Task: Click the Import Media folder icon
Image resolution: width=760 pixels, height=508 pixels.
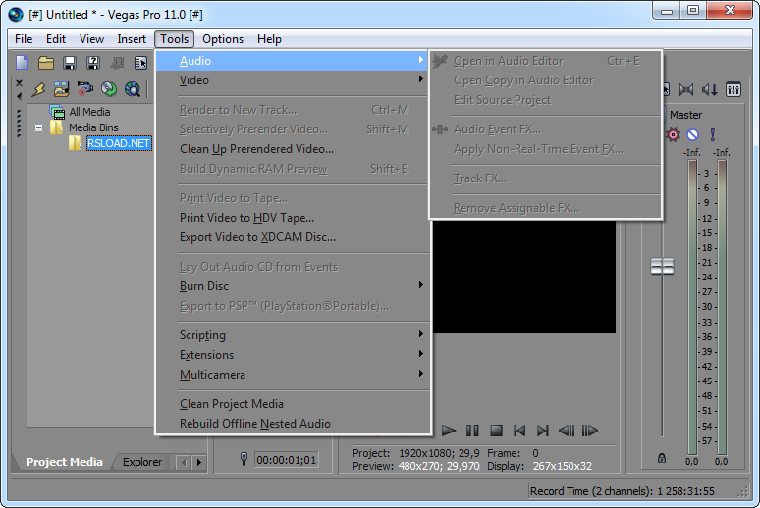Action: (62, 89)
